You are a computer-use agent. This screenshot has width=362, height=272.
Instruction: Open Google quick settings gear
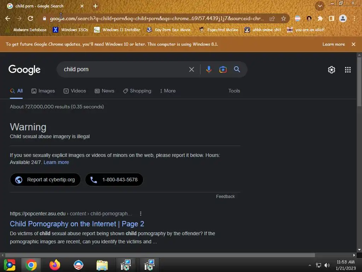point(332,70)
